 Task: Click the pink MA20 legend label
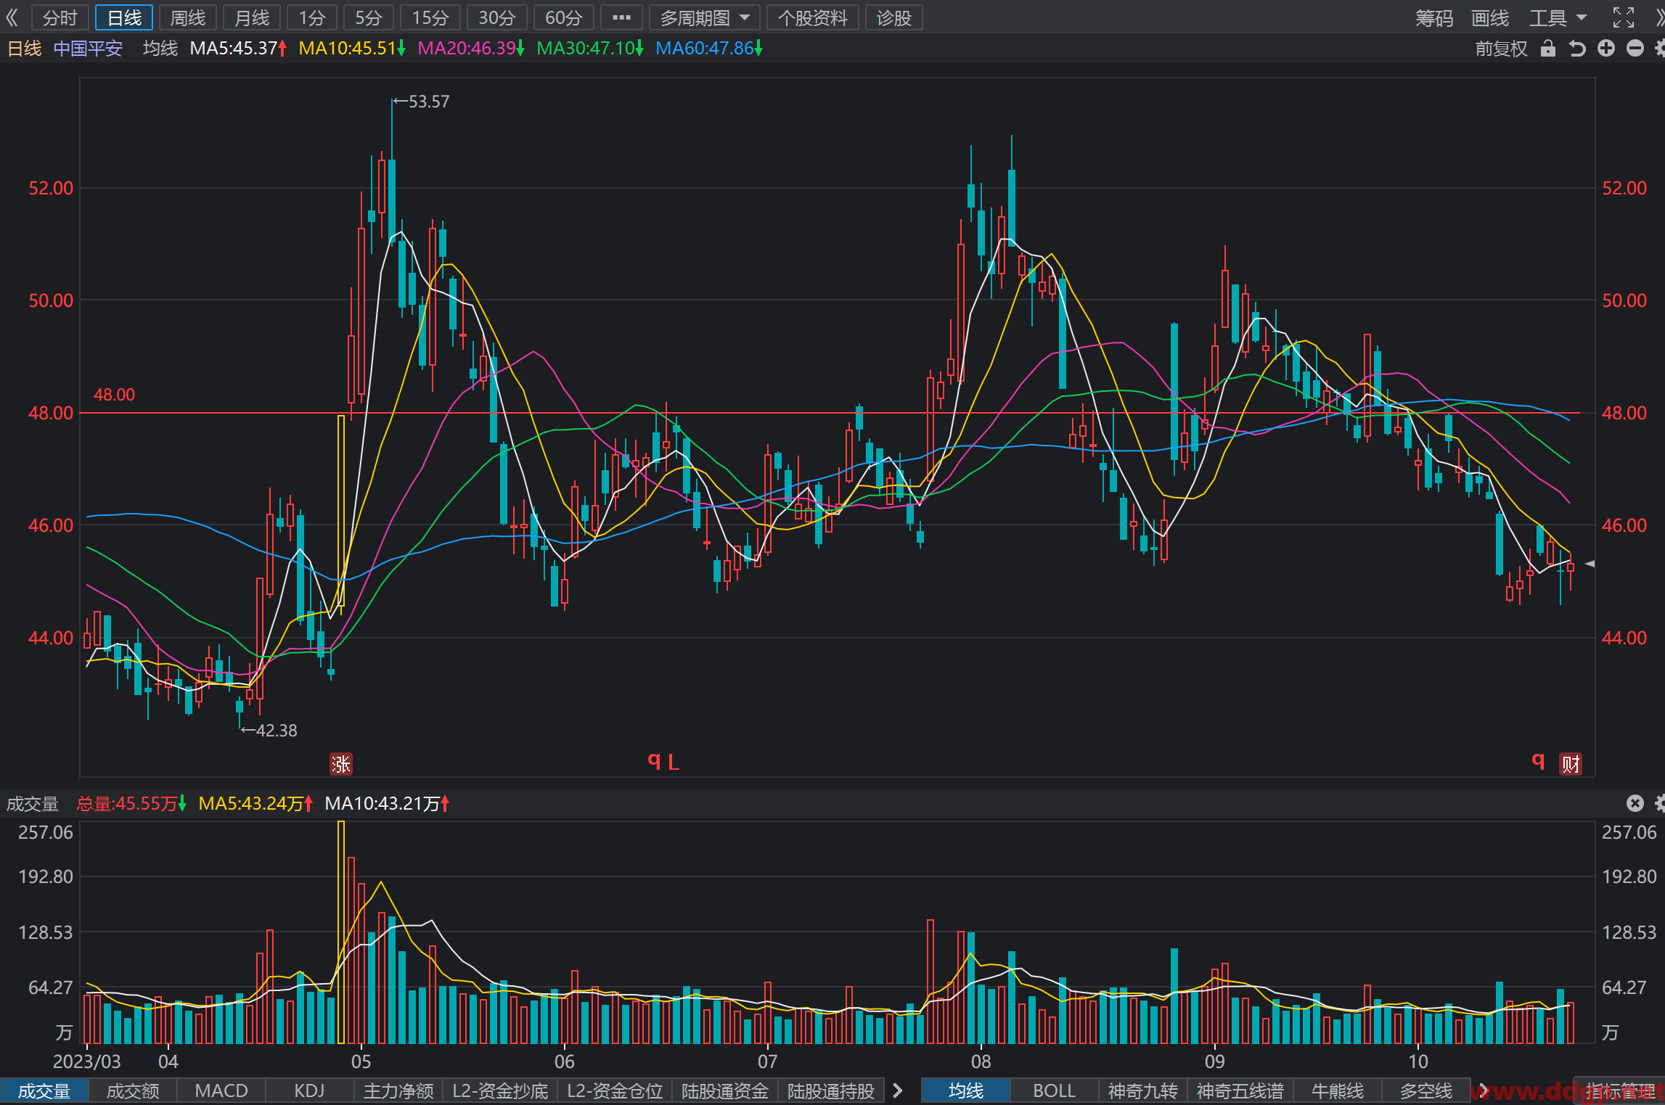[x=471, y=49]
